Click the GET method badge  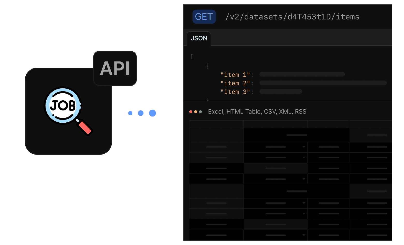tap(204, 17)
